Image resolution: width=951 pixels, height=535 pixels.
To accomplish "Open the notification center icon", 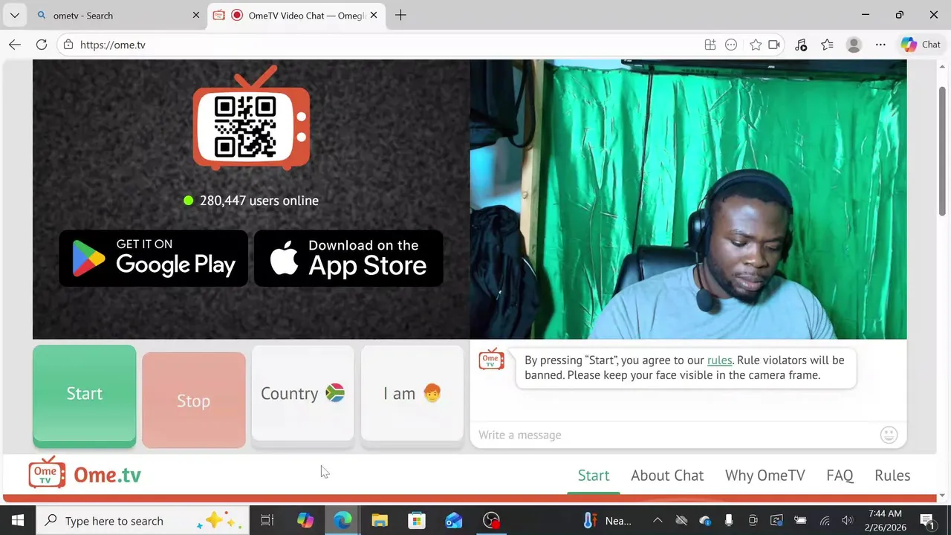I will [x=927, y=520].
